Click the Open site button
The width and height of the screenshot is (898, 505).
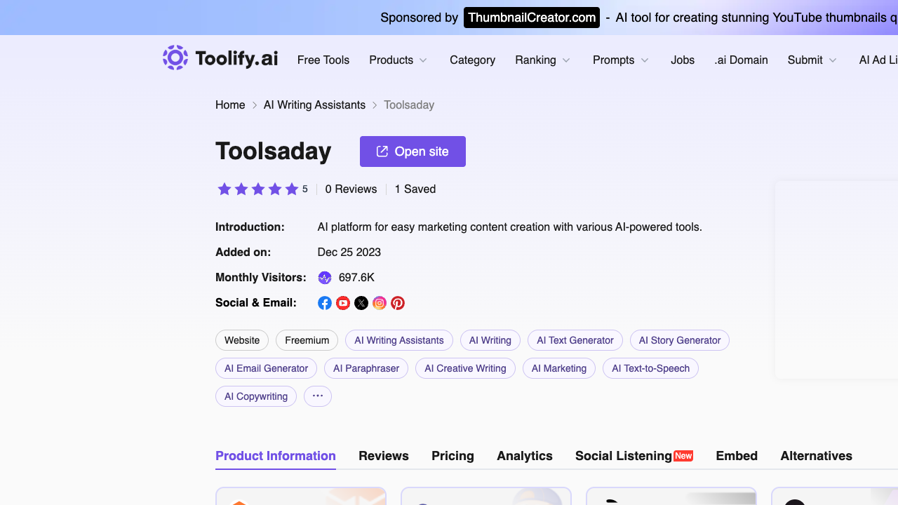click(413, 151)
